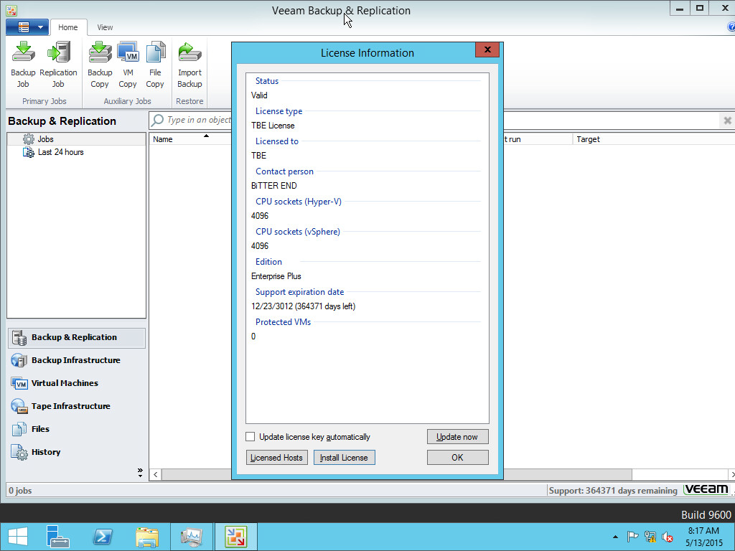Open the performance monitor taskbar app

[191, 537]
